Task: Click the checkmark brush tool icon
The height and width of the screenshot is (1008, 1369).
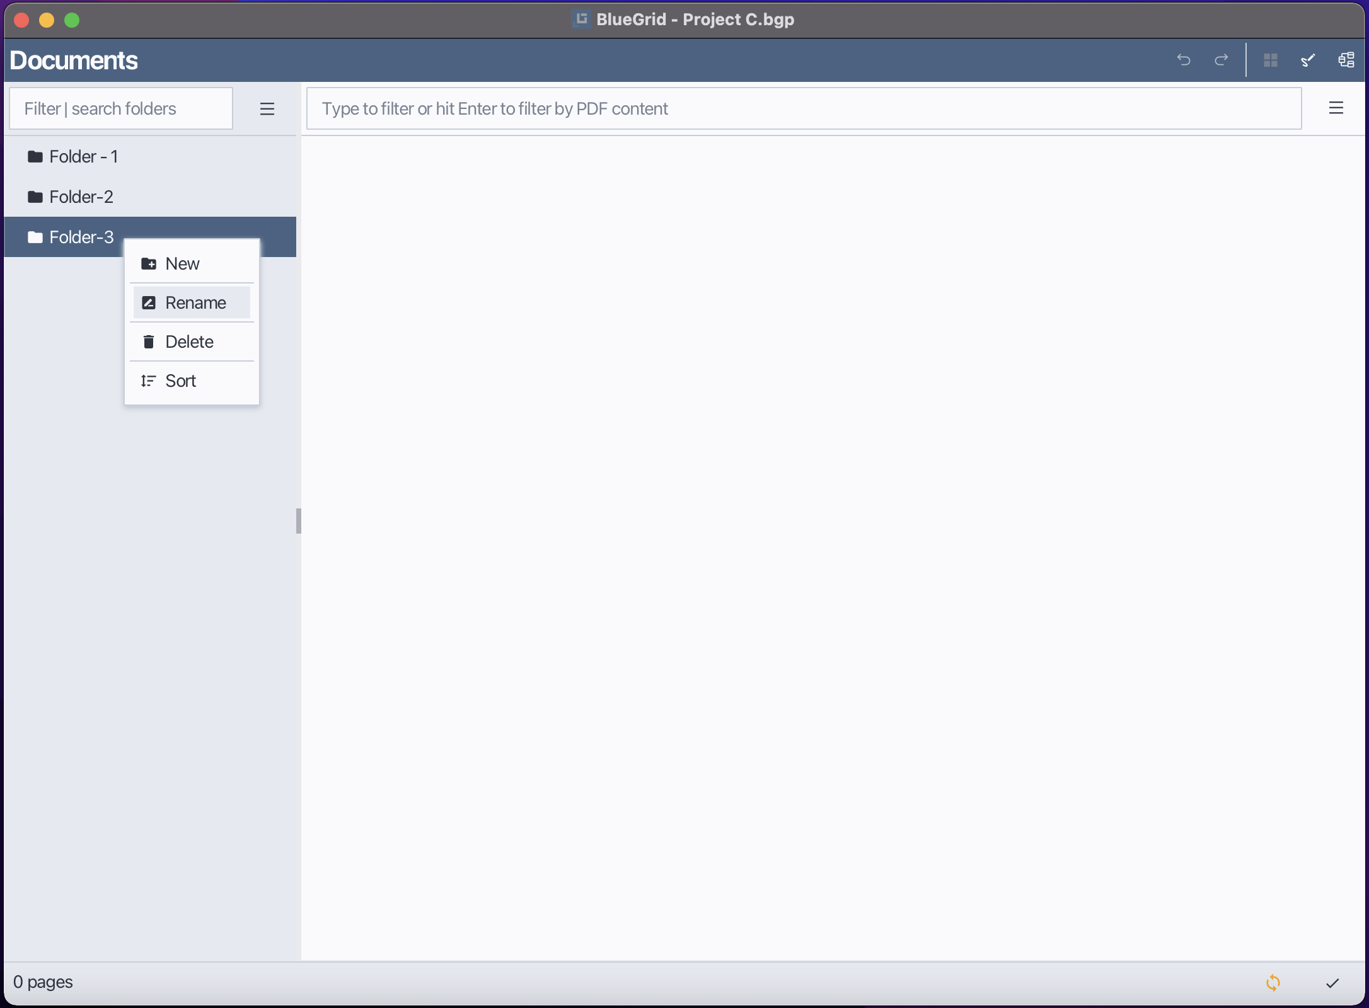Action: point(1308,60)
